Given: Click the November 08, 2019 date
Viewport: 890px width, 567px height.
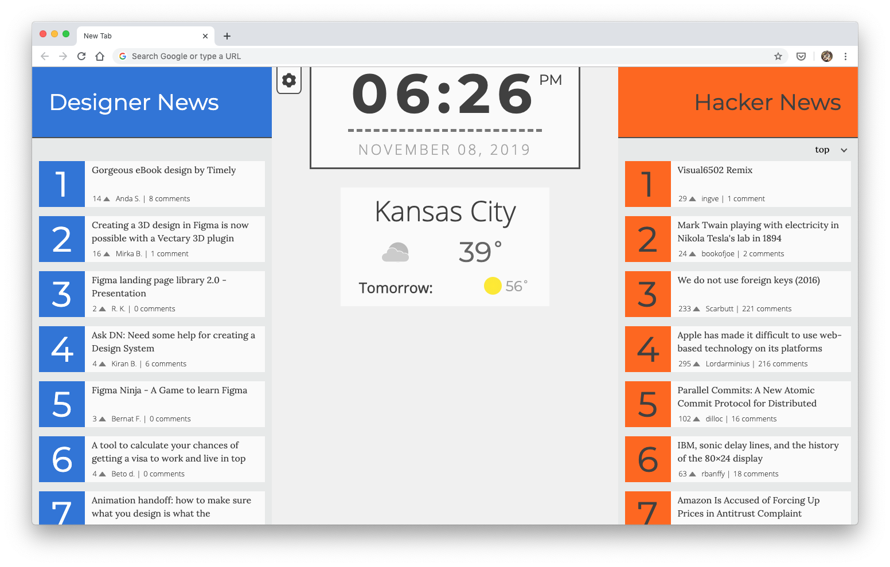Looking at the screenshot, I should (444, 150).
